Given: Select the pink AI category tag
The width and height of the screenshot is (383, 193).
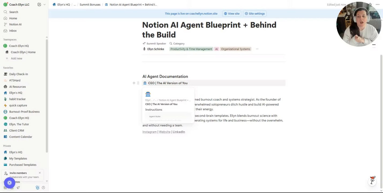Looking at the screenshot, I should (x=217, y=49).
